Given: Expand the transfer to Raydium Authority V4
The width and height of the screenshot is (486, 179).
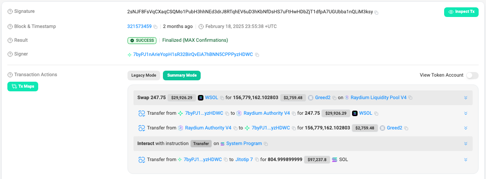Looking at the screenshot, I should coord(466,113).
